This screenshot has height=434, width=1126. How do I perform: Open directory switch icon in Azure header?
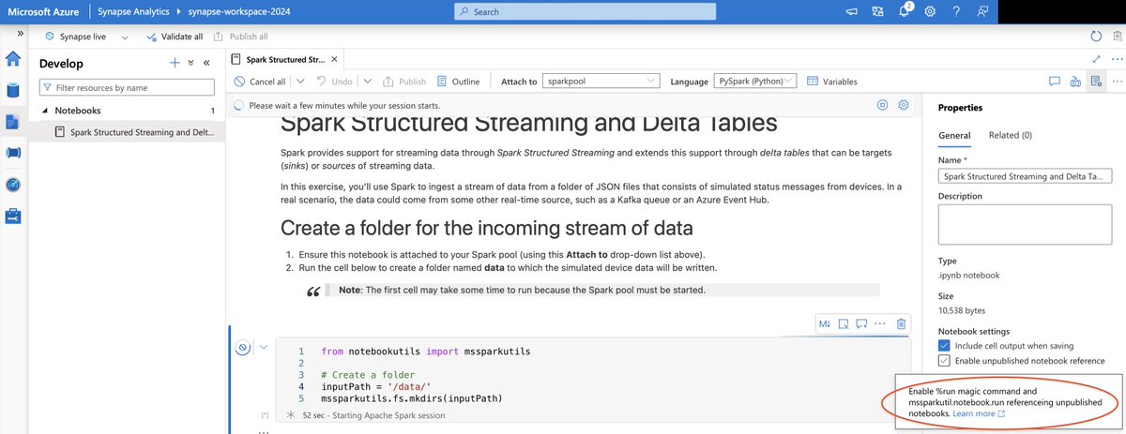pyautogui.click(x=877, y=11)
